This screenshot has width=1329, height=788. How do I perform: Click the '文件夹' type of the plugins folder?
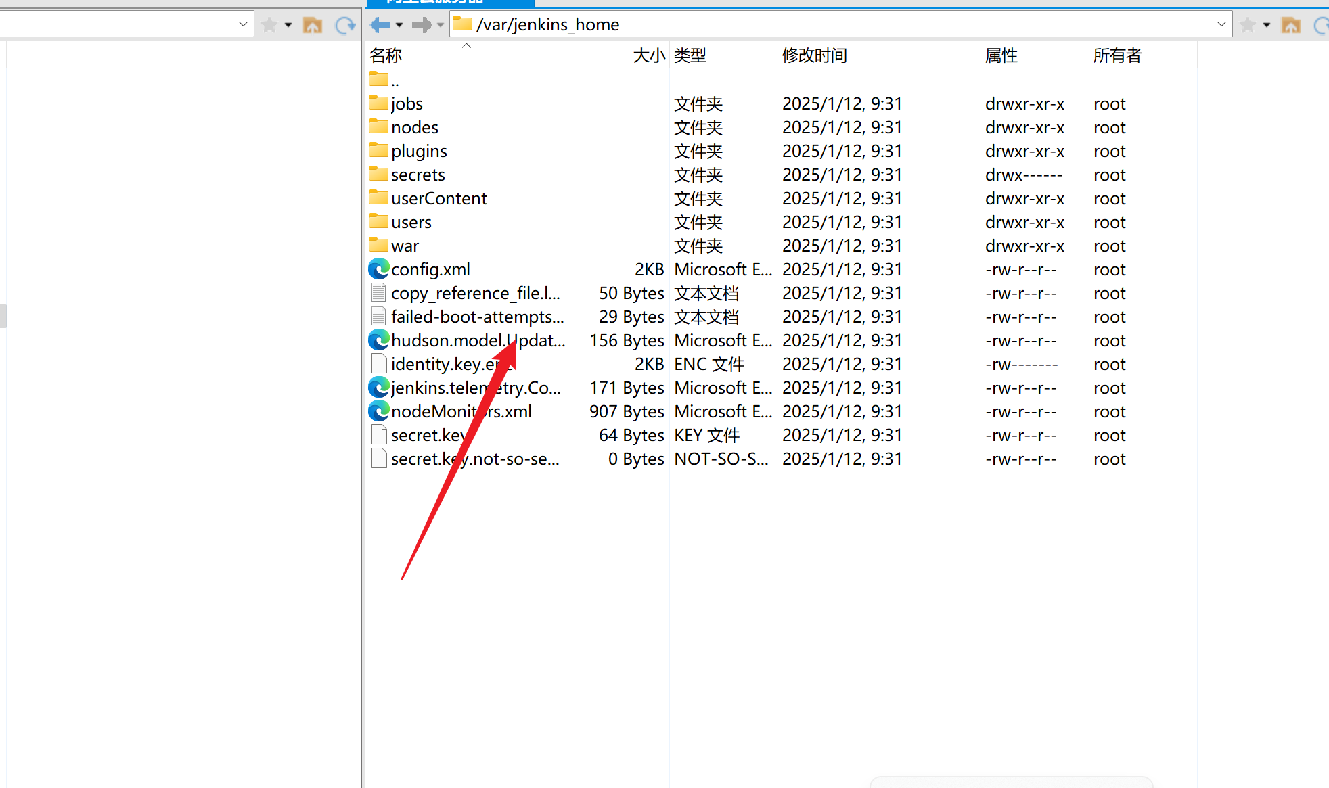coord(698,151)
